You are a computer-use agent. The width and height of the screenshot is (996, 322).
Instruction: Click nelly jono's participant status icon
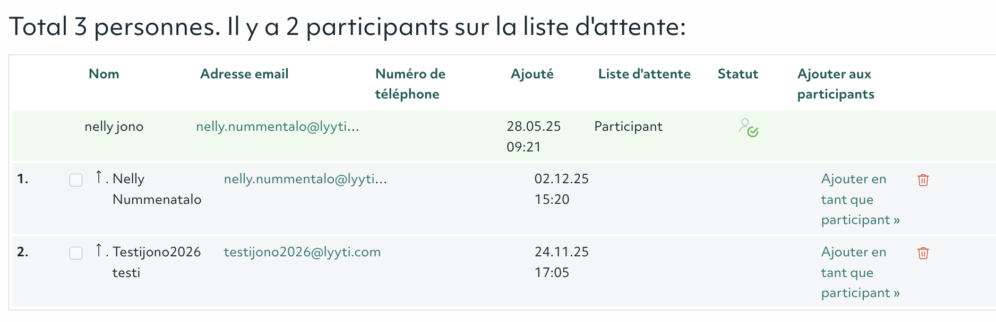(748, 128)
